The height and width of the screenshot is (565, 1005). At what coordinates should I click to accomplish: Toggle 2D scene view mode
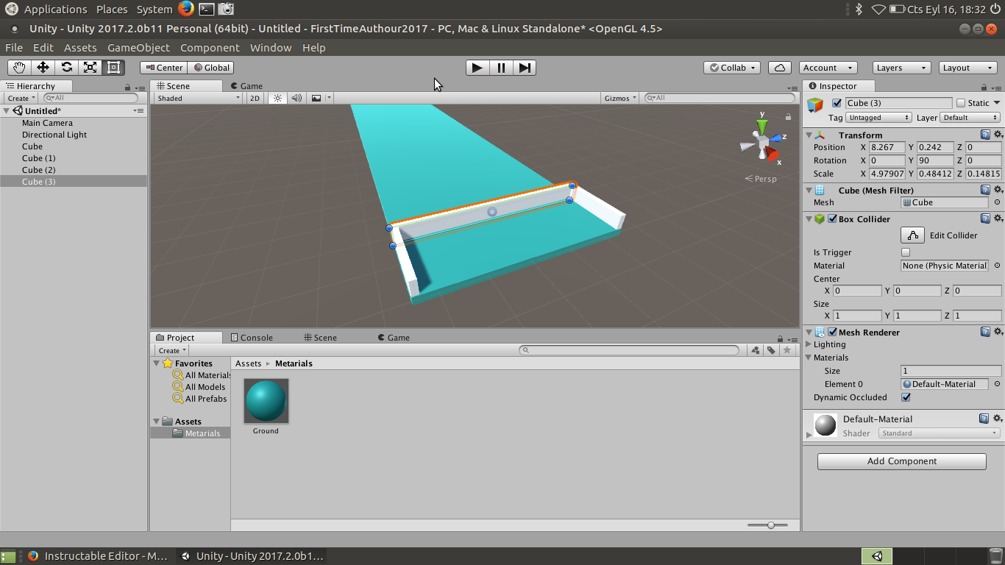click(255, 98)
